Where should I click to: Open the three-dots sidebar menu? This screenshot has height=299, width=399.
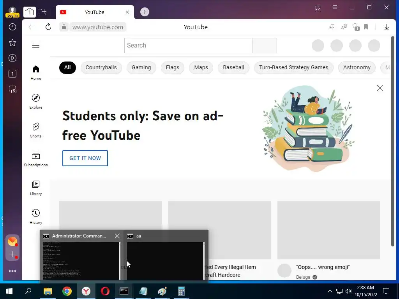12,271
